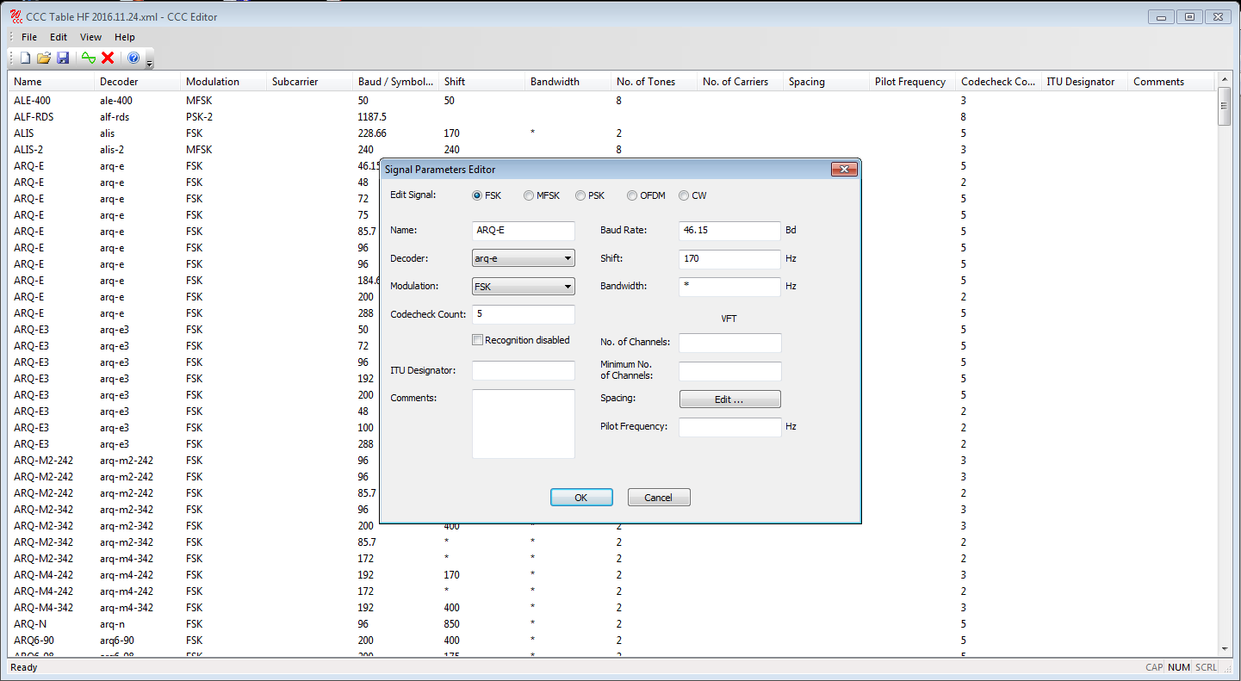The image size is (1241, 681).
Task: Save the table using the floppy disk icon
Action: (x=63, y=58)
